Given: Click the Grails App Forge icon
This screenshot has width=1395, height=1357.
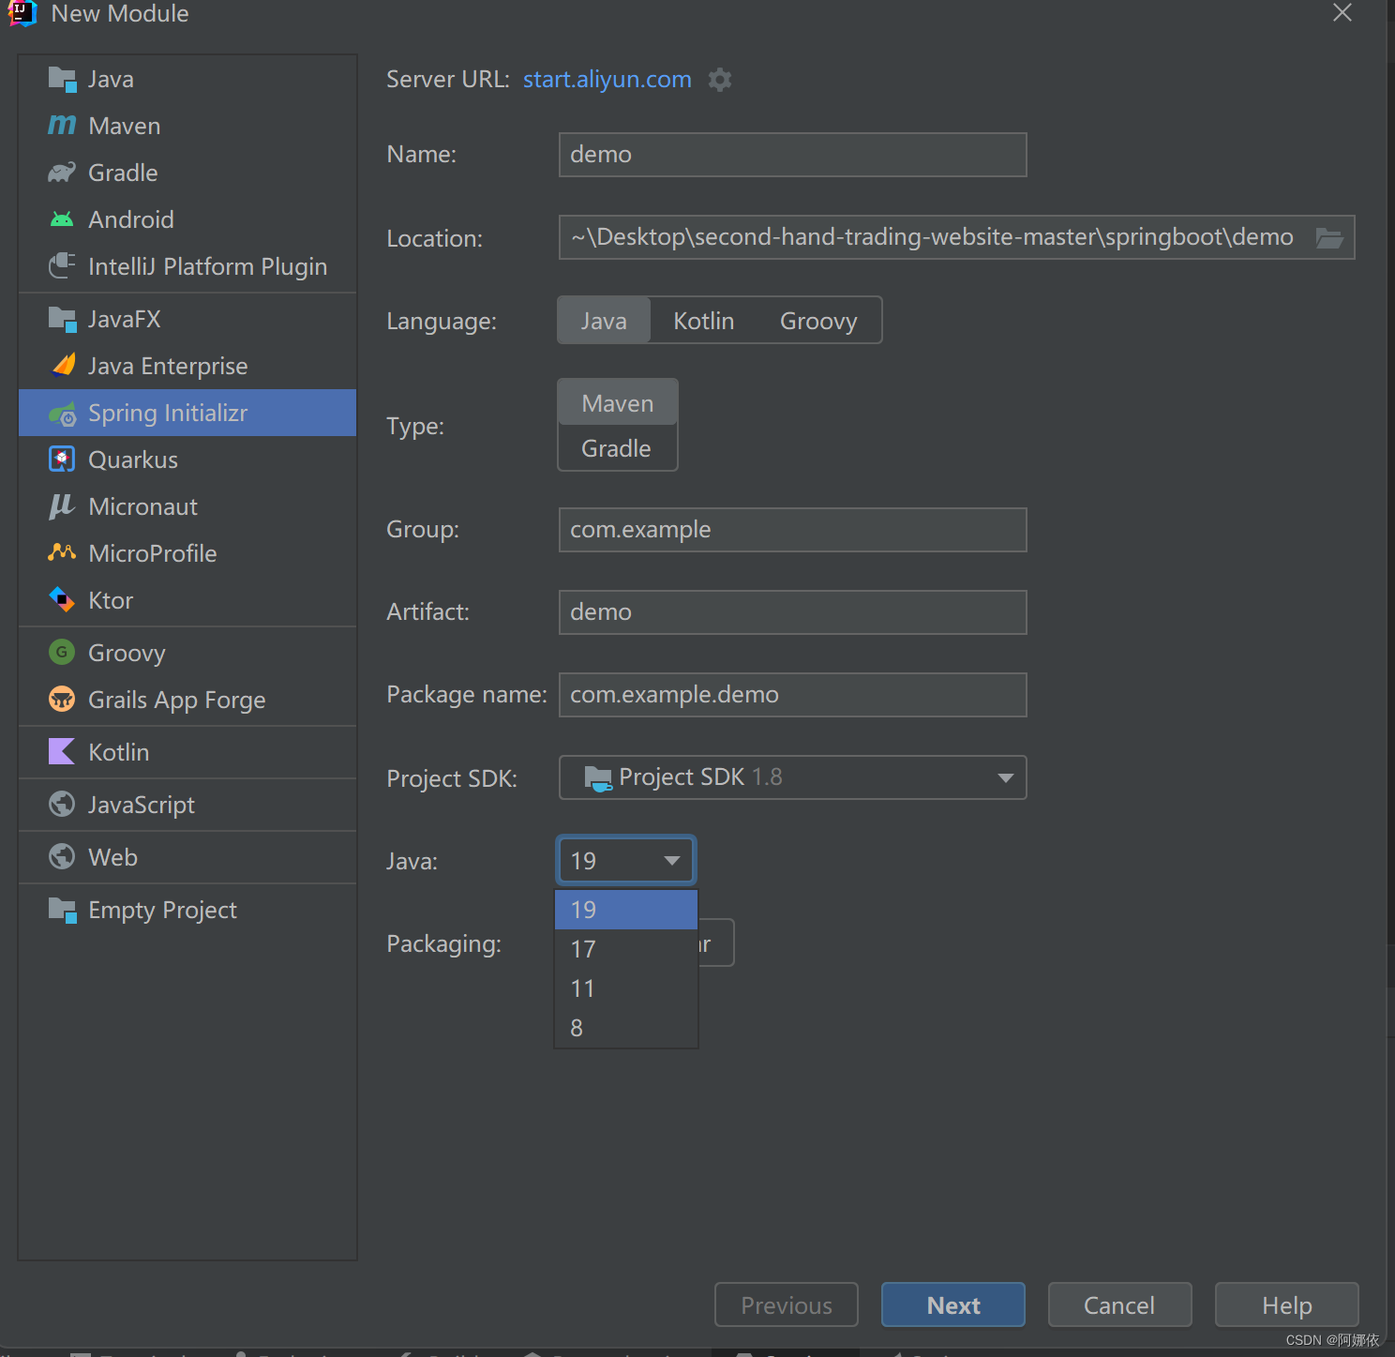Looking at the screenshot, I should point(62,699).
